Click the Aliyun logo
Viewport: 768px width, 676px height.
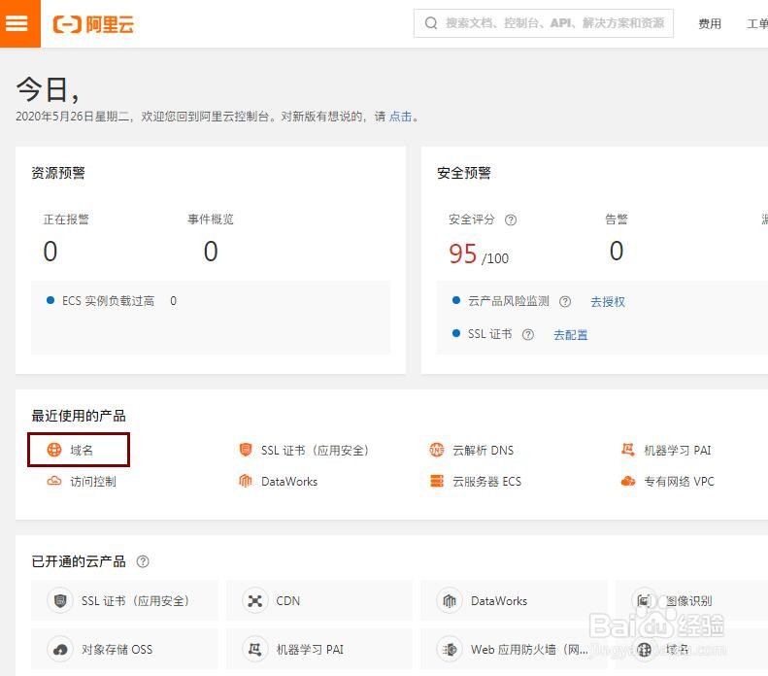(x=93, y=24)
